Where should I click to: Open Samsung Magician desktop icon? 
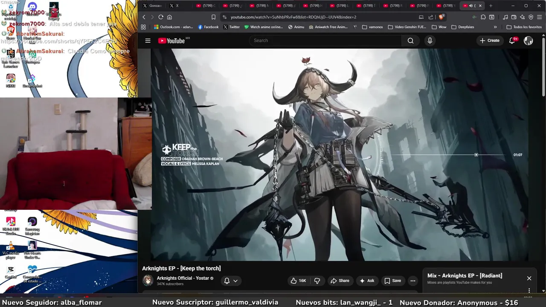click(32, 226)
